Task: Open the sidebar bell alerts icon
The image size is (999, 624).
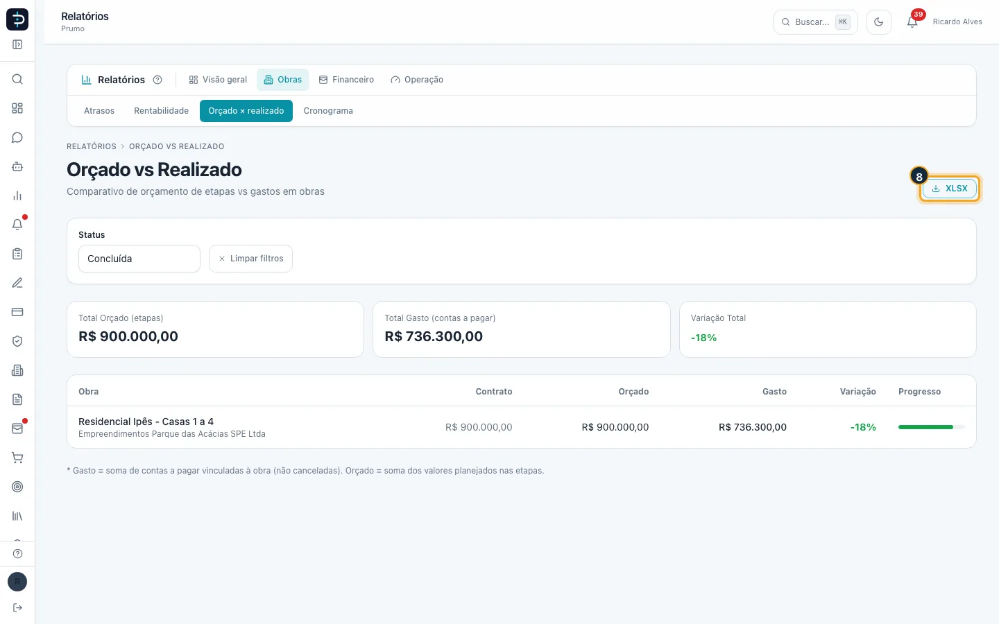Action: (x=17, y=225)
